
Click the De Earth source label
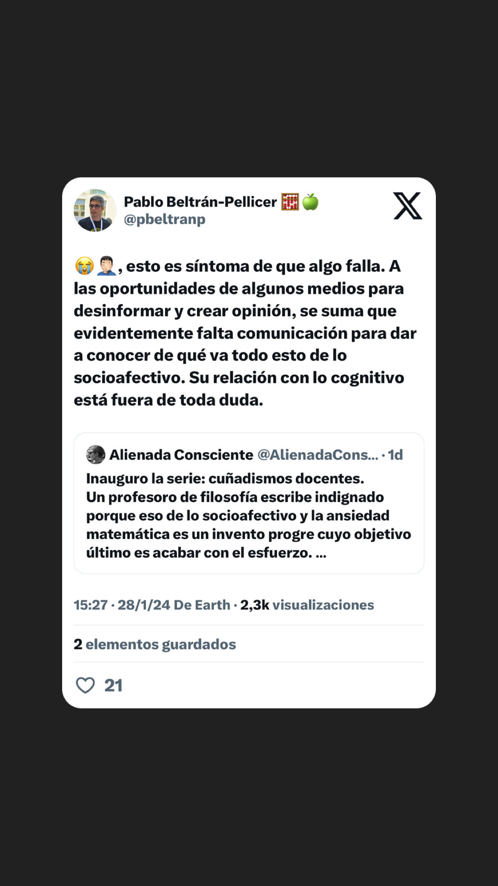(x=202, y=605)
